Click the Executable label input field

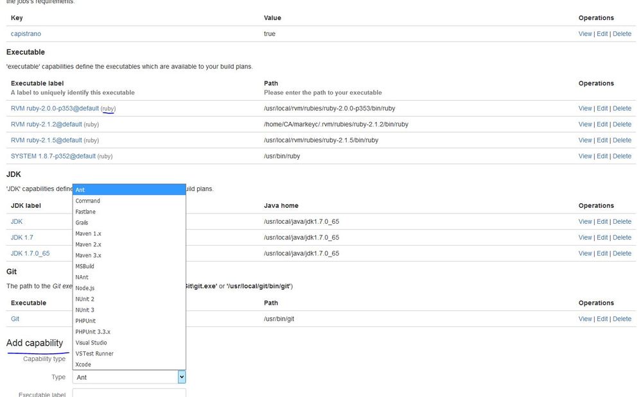point(129,393)
